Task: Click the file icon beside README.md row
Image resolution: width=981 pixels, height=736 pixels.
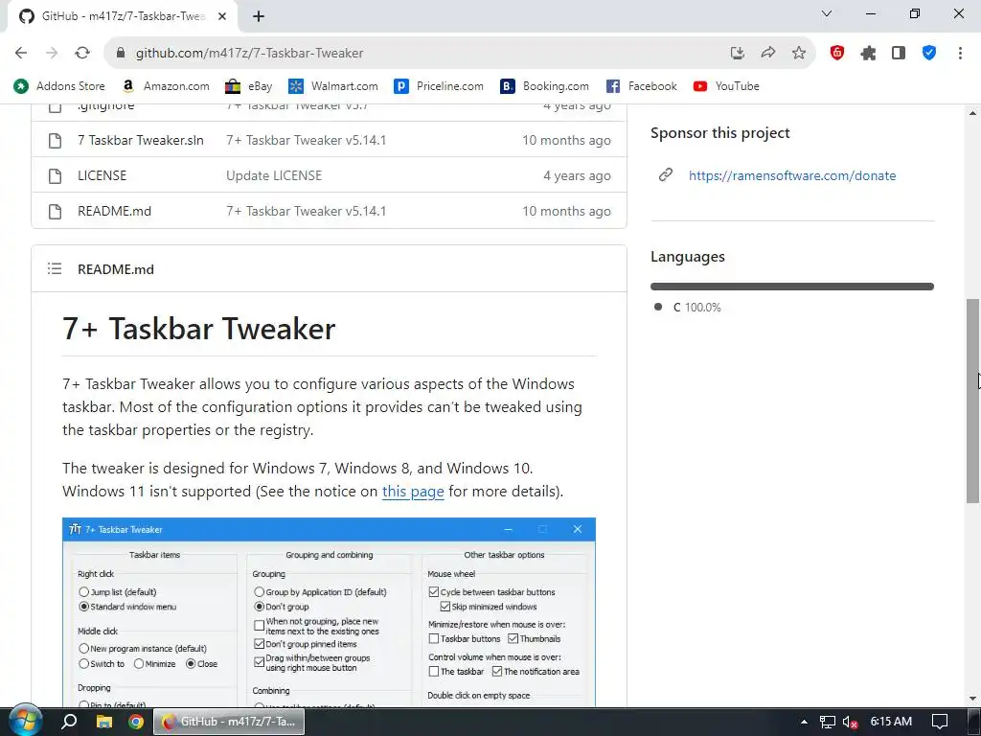Action: pos(55,212)
